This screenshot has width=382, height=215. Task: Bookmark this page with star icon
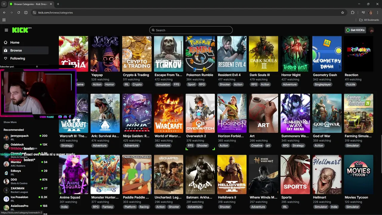tap(343, 13)
